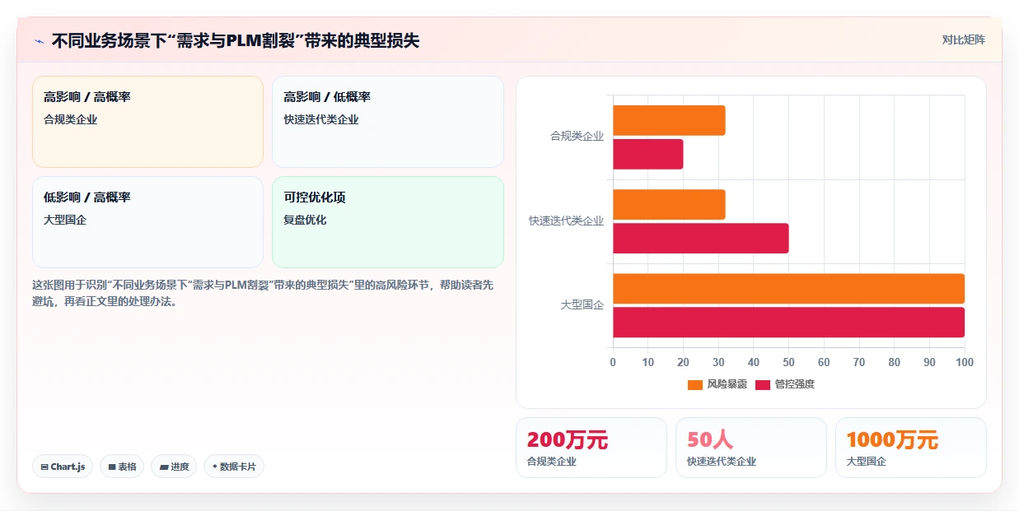Click the lightning icon beside the title
Viewport: 1019px width, 511px height.
point(39,40)
